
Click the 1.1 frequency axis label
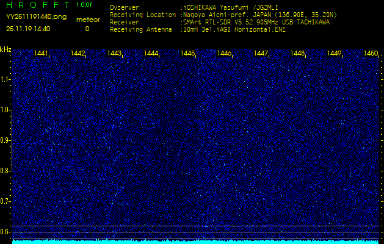tap(5, 80)
